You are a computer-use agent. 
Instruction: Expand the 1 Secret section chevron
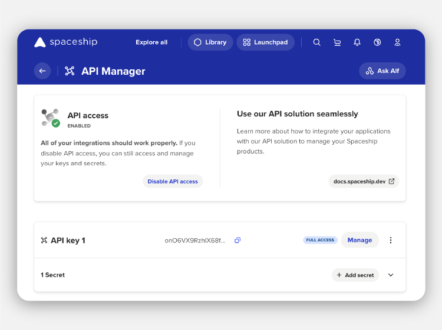click(391, 275)
